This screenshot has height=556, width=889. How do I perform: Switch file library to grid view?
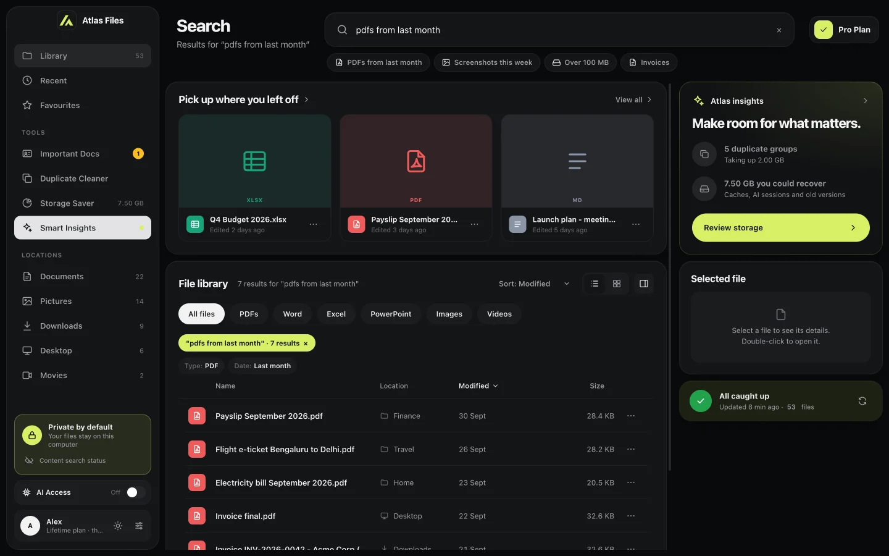point(617,284)
